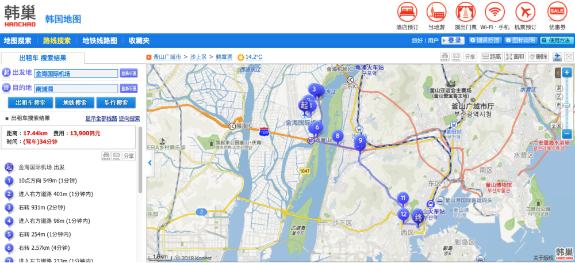Click the 使用方法 button
Viewport: 575px width, 263px height.
coord(557,41)
